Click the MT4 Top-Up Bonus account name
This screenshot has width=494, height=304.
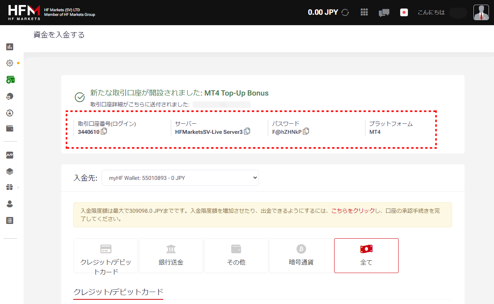point(237,93)
